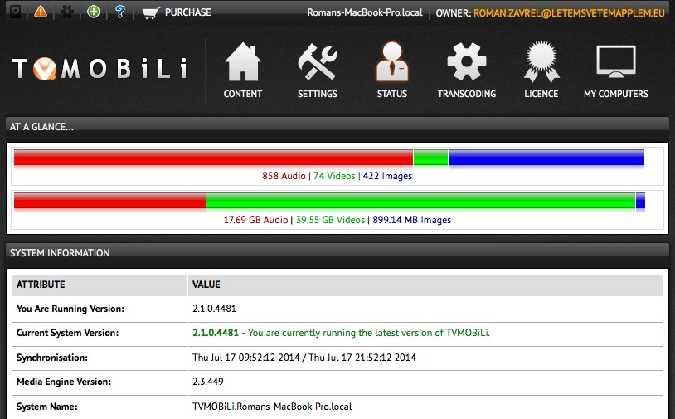
Task: Click media engine value 2.3.449
Action: pyautogui.click(x=208, y=382)
